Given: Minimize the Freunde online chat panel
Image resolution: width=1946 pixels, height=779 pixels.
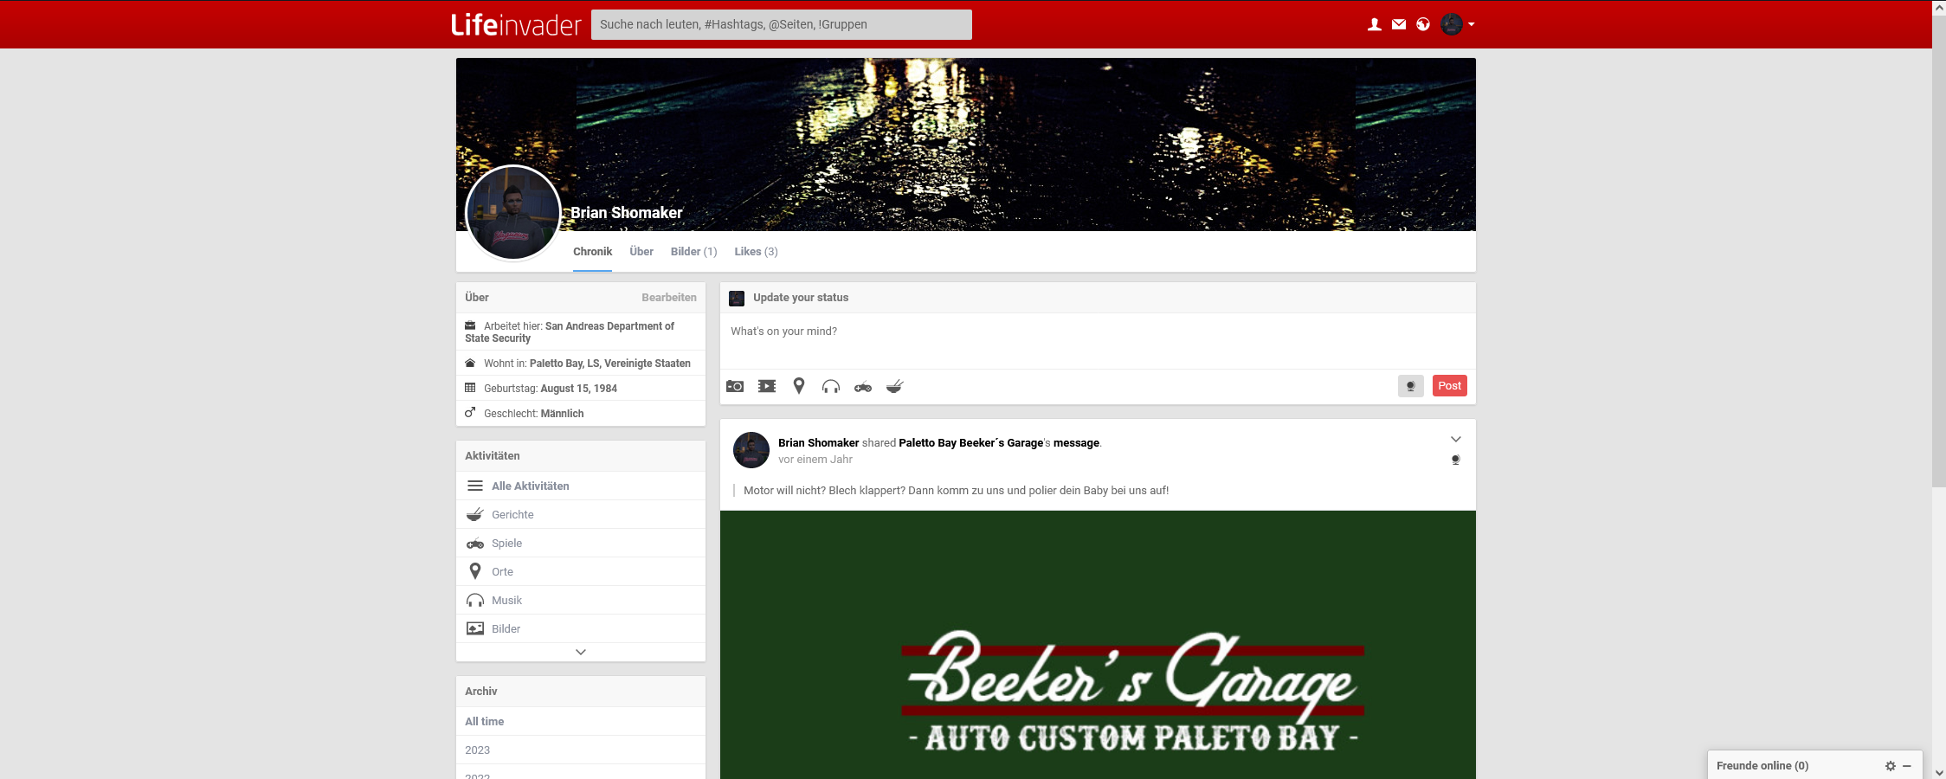Looking at the screenshot, I should (1907, 766).
